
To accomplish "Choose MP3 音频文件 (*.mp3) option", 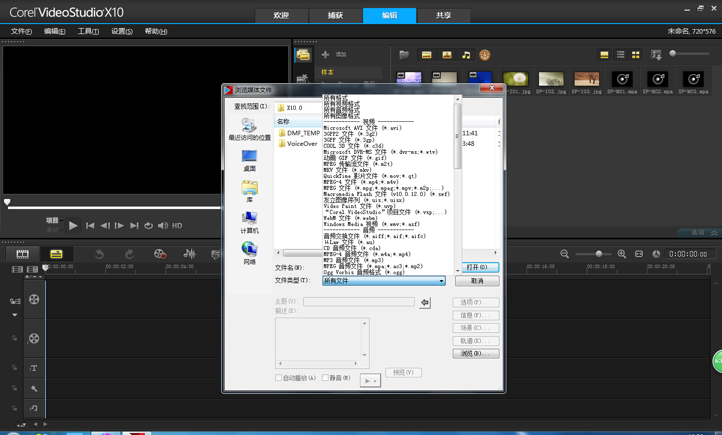I will [x=353, y=260].
